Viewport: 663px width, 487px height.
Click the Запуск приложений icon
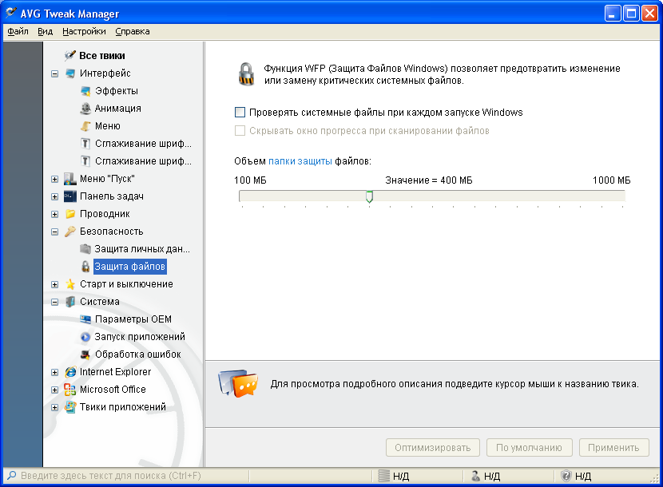click(x=85, y=337)
